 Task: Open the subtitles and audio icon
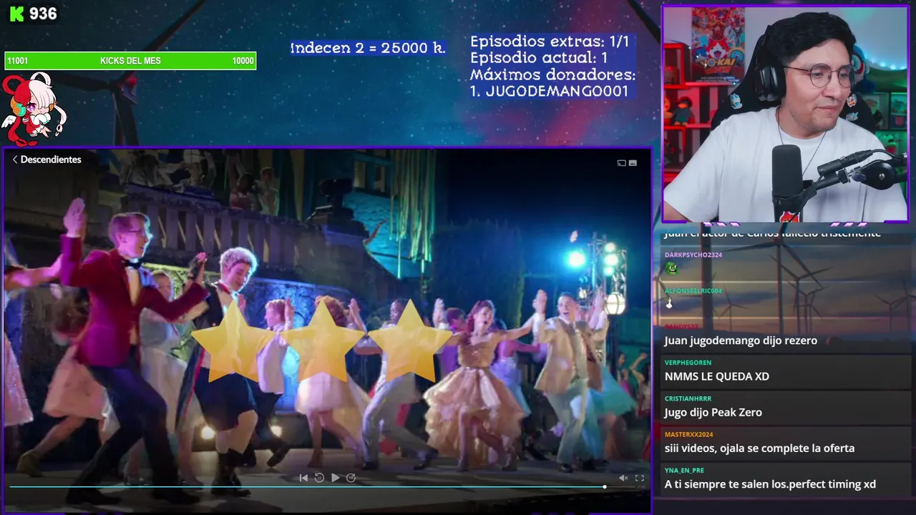pos(633,163)
